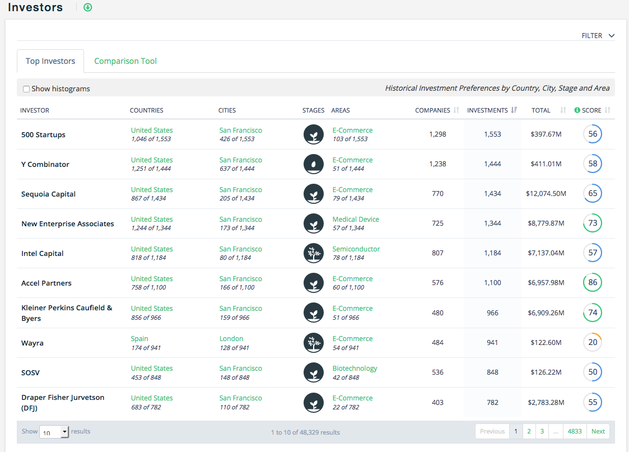Sort by the INVESTMENTS column arrows
This screenshot has height=452, width=629.
[514, 110]
